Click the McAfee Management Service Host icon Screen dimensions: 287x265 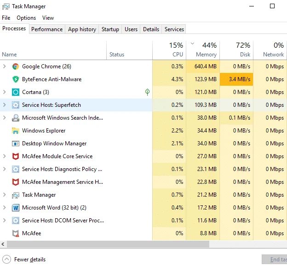[16, 182]
